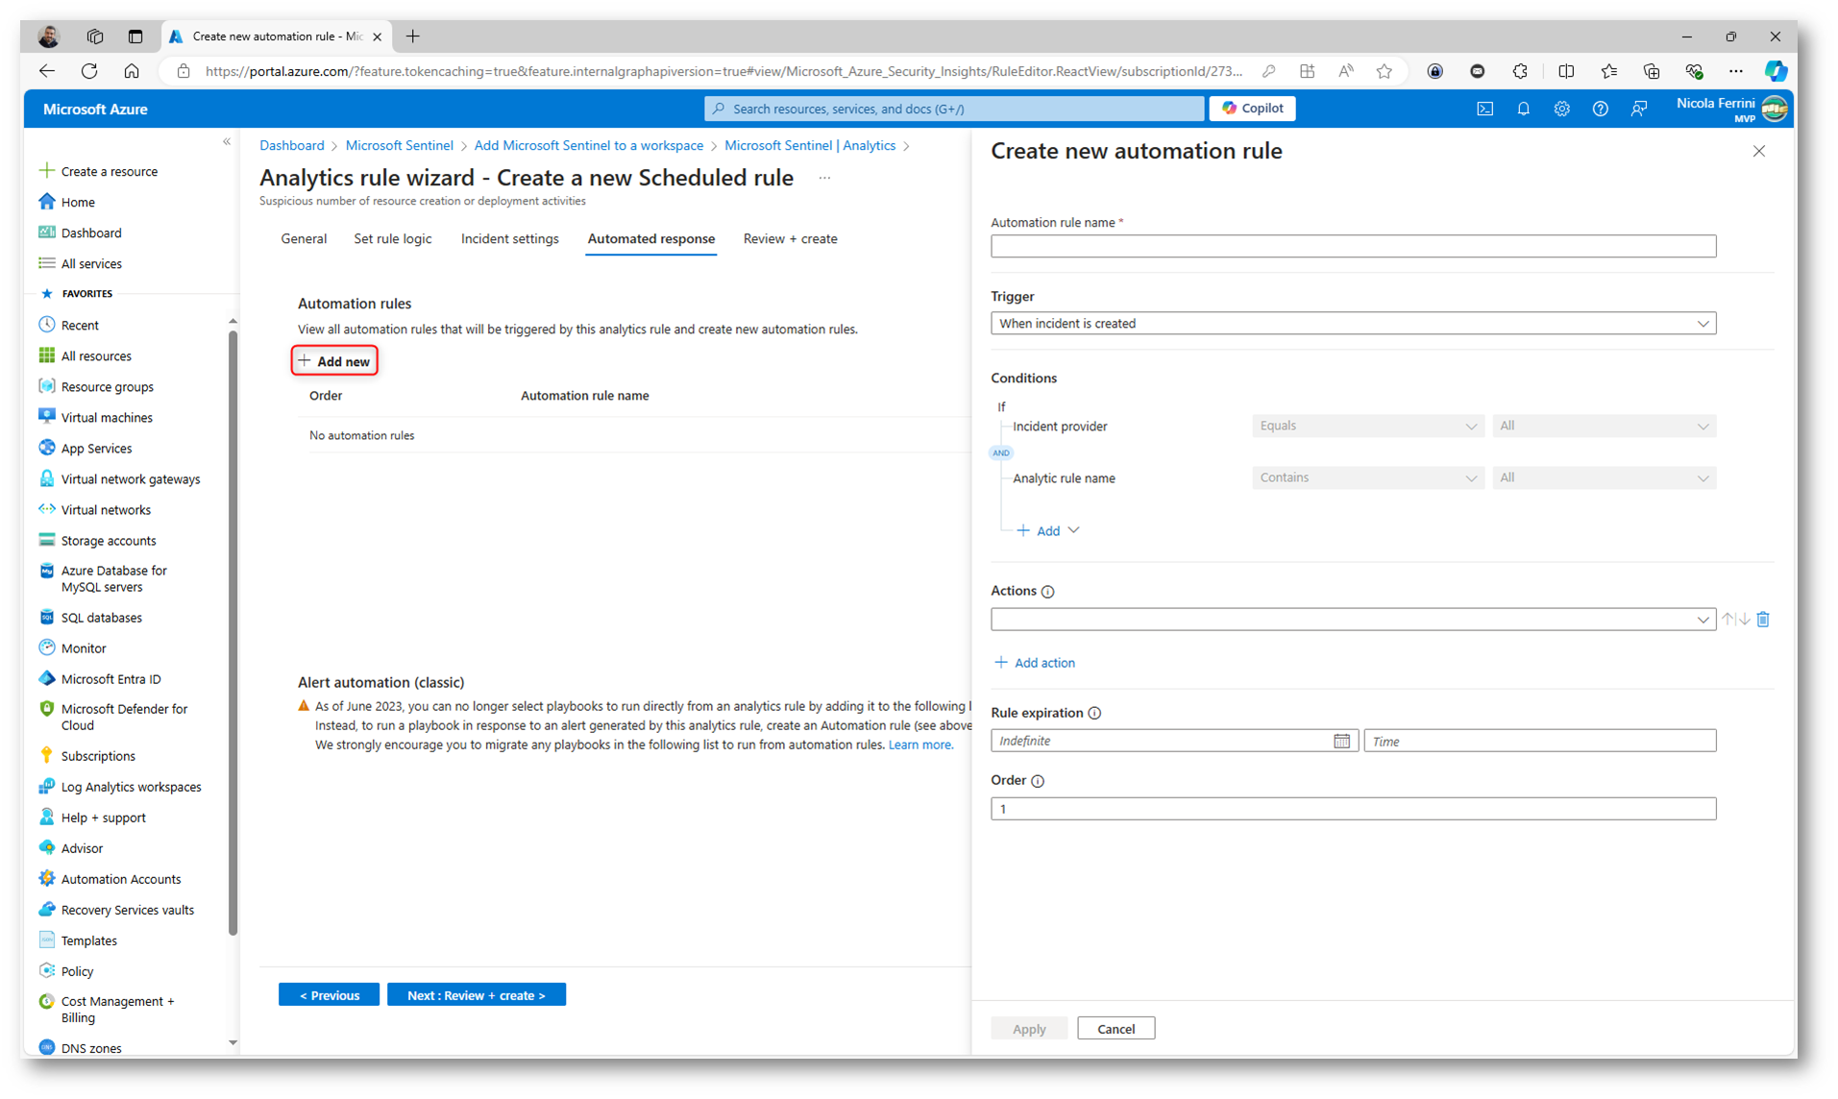Open App Services in sidebar
This screenshot has height=1099, width=1838.
pos(96,448)
